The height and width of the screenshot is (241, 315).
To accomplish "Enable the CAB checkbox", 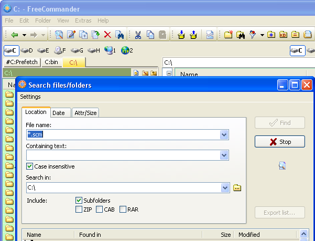I will 99,209.
